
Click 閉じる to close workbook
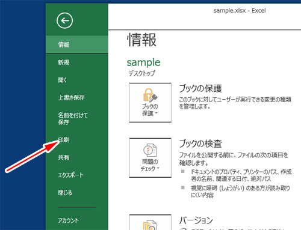coord(77,193)
